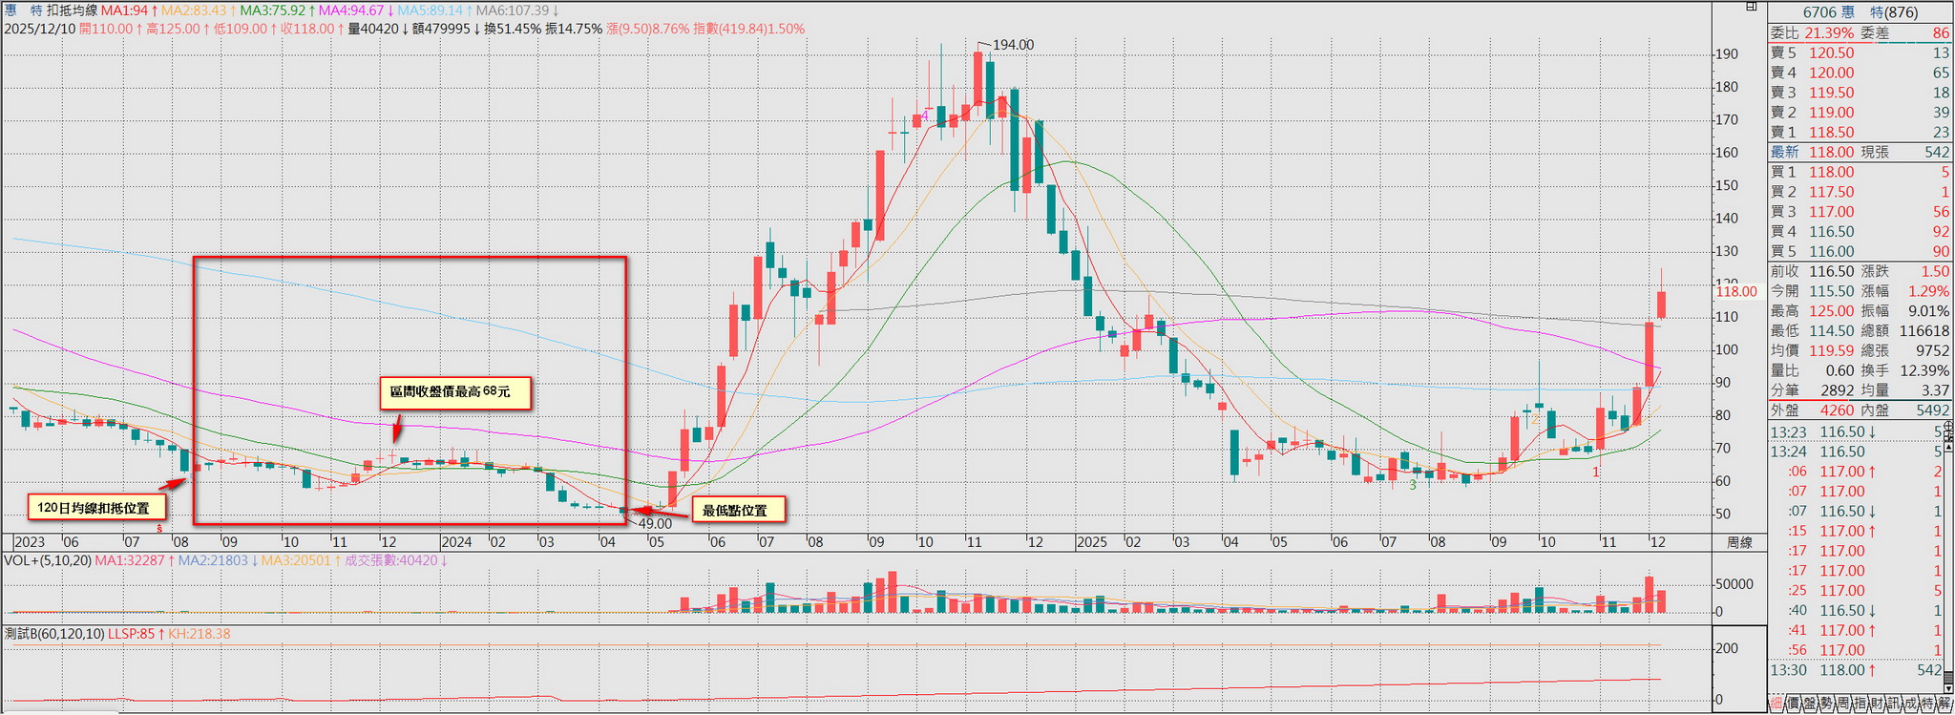The height and width of the screenshot is (715, 1955).
Task: Click the chart layout icon above the price axis
Action: coord(1751,7)
